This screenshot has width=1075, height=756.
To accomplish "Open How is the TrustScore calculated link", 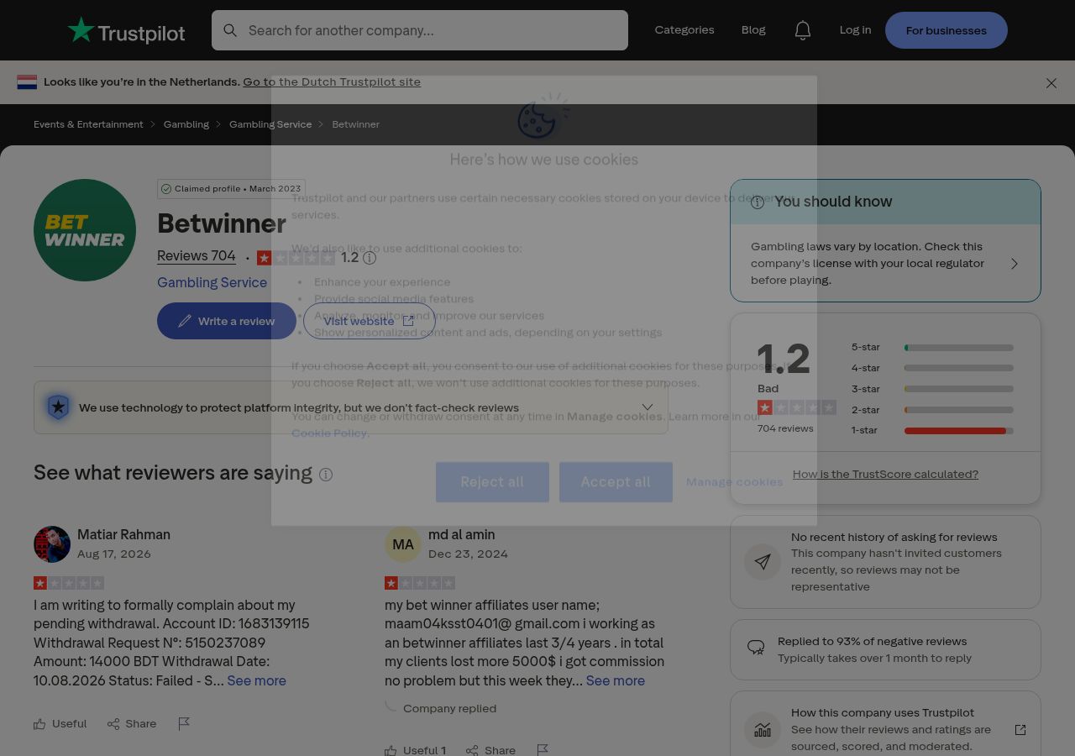I will point(885,474).
